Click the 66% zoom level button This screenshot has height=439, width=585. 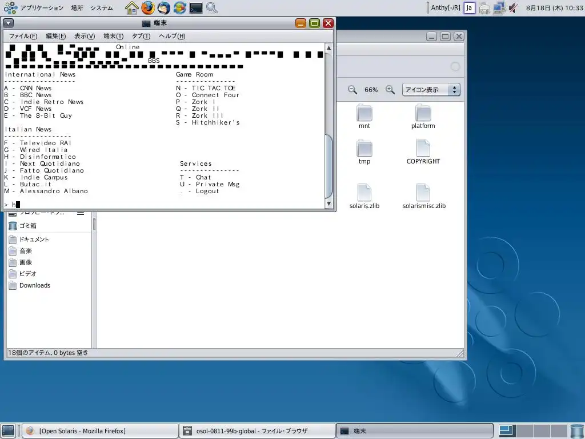[x=371, y=90]
